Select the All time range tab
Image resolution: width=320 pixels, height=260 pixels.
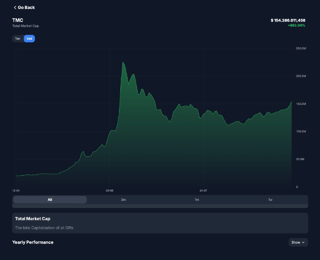[50, 200]
